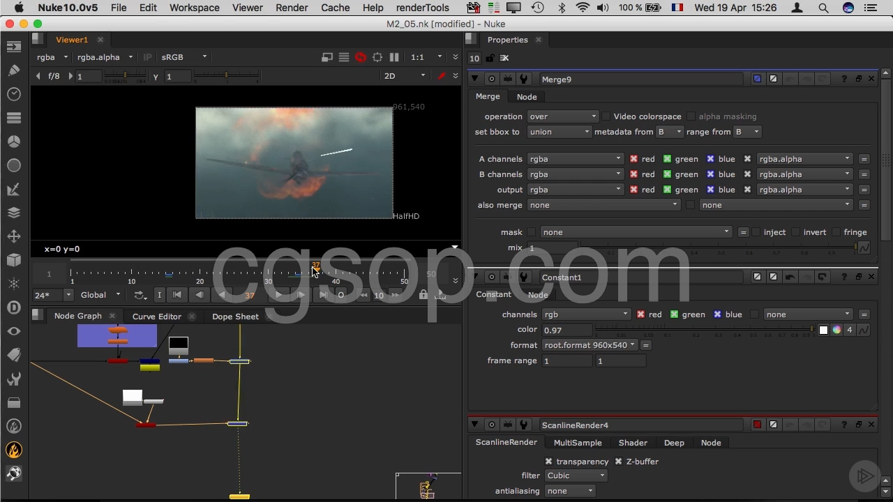
Task: Toggle the transparency checkbox in ScanlineRender4
Action: (548, 462)
